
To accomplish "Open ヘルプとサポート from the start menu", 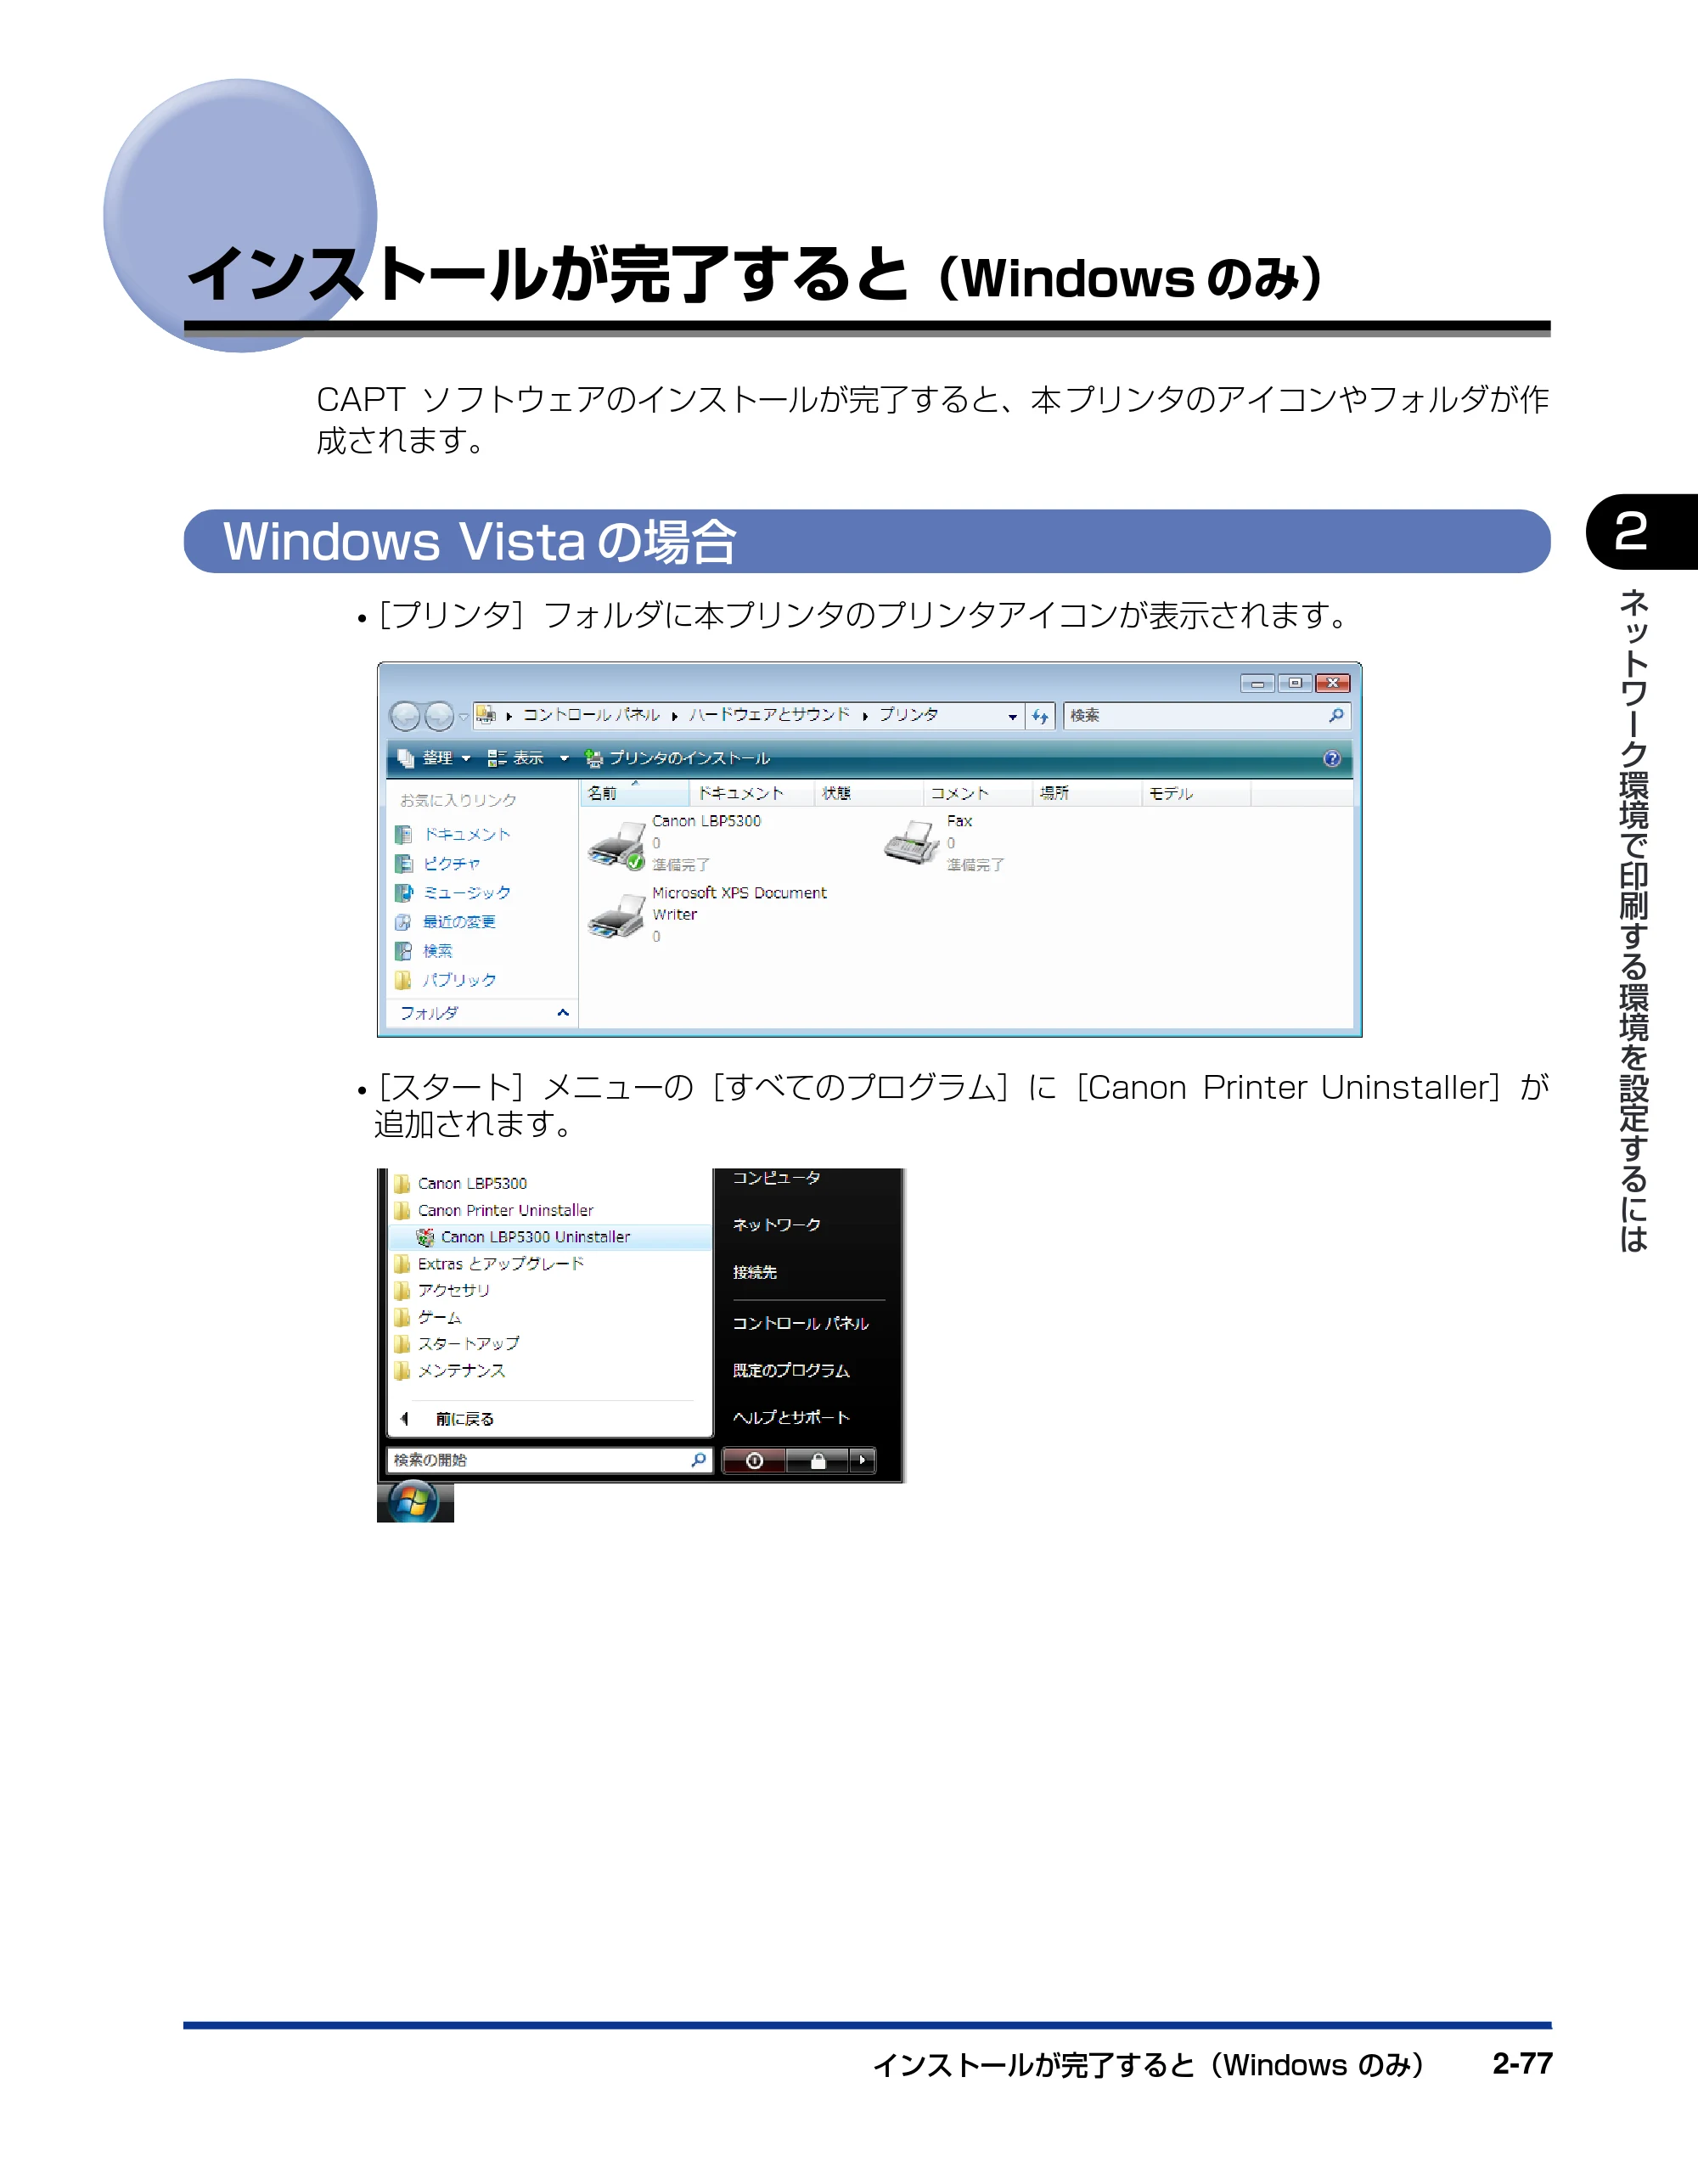I will pyautogui.click(x=791, y=1418).
